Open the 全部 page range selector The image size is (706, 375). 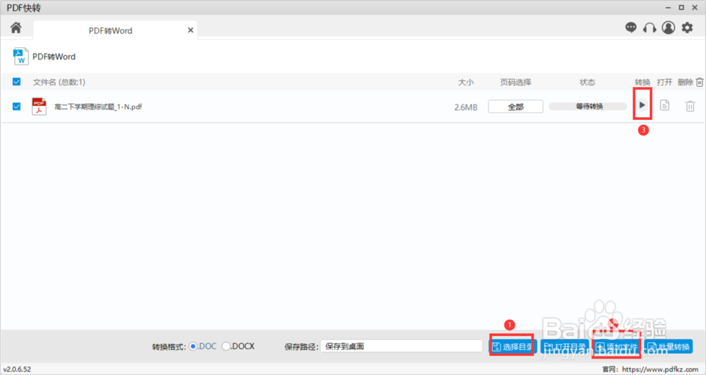point(515,107)
